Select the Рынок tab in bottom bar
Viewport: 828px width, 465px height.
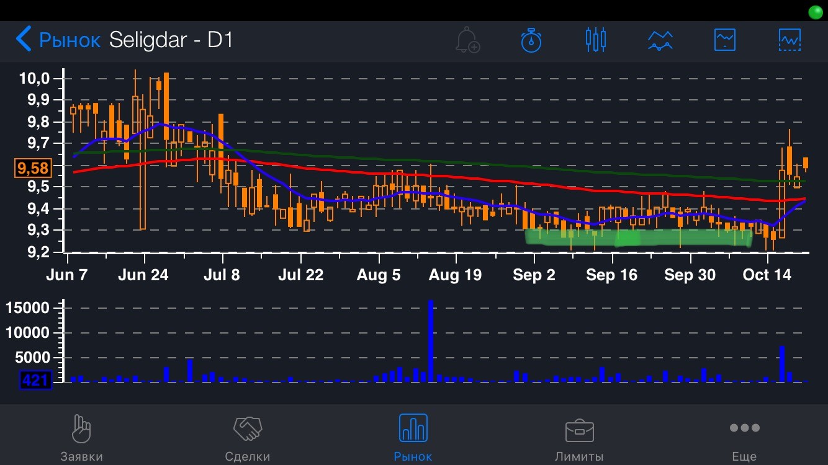[x=413, y=437]
